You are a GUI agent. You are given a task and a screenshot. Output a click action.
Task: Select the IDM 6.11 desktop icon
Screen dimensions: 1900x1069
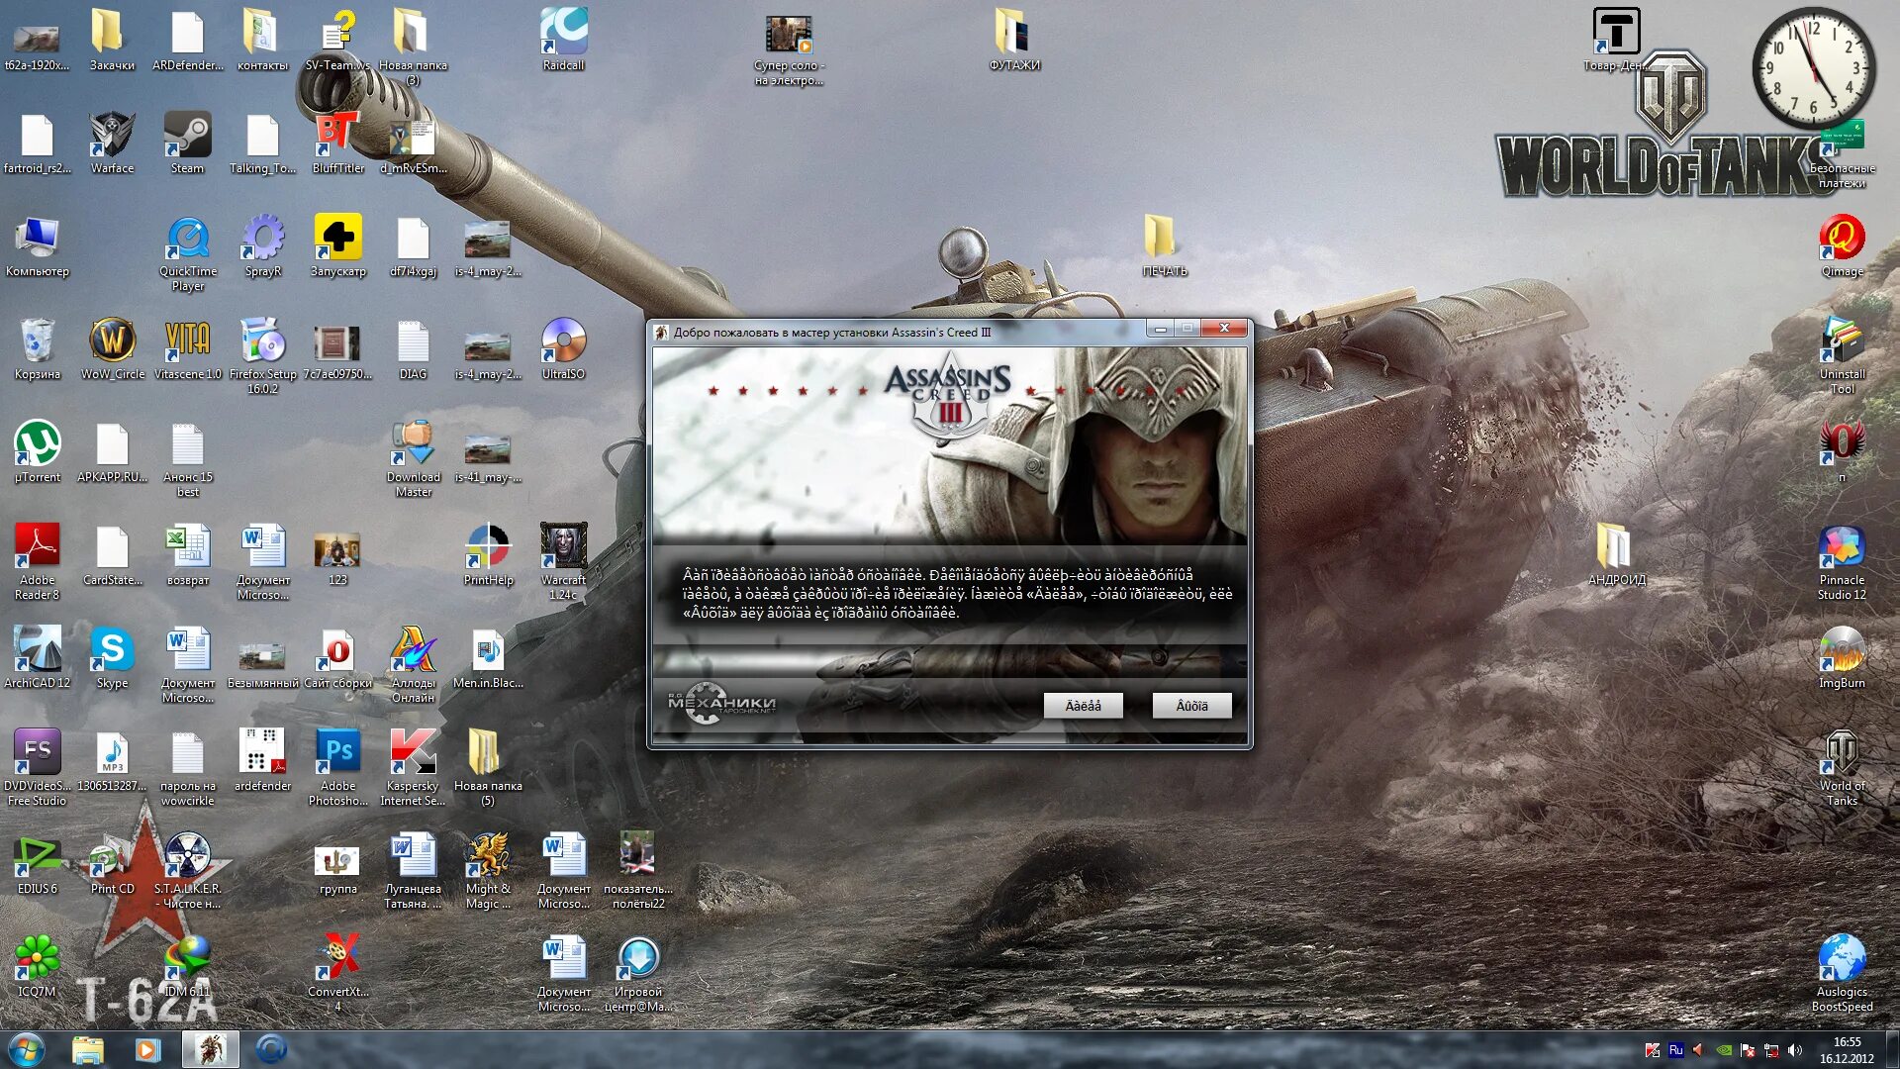coord(187,966)
